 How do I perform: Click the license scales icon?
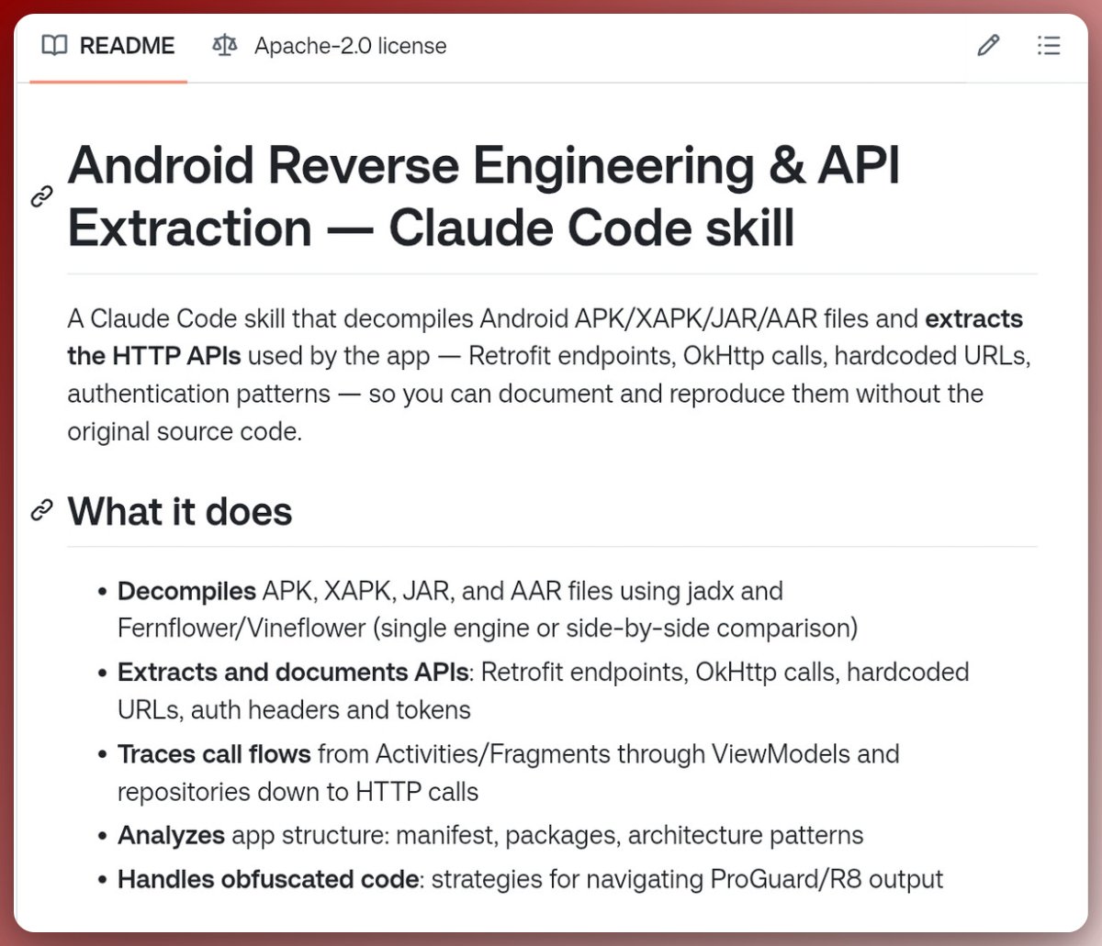tap(224, 46)
